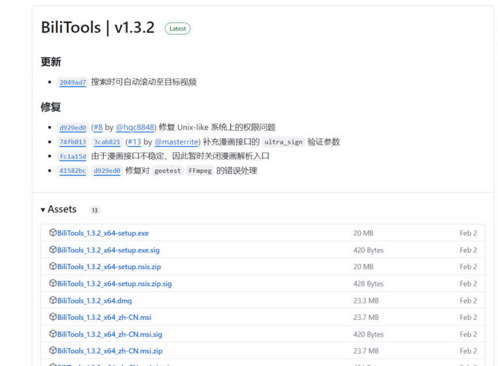This screenshot has height=366, width=498.
Task: Click the green Latest release badge
Action: tap(178, 28)
